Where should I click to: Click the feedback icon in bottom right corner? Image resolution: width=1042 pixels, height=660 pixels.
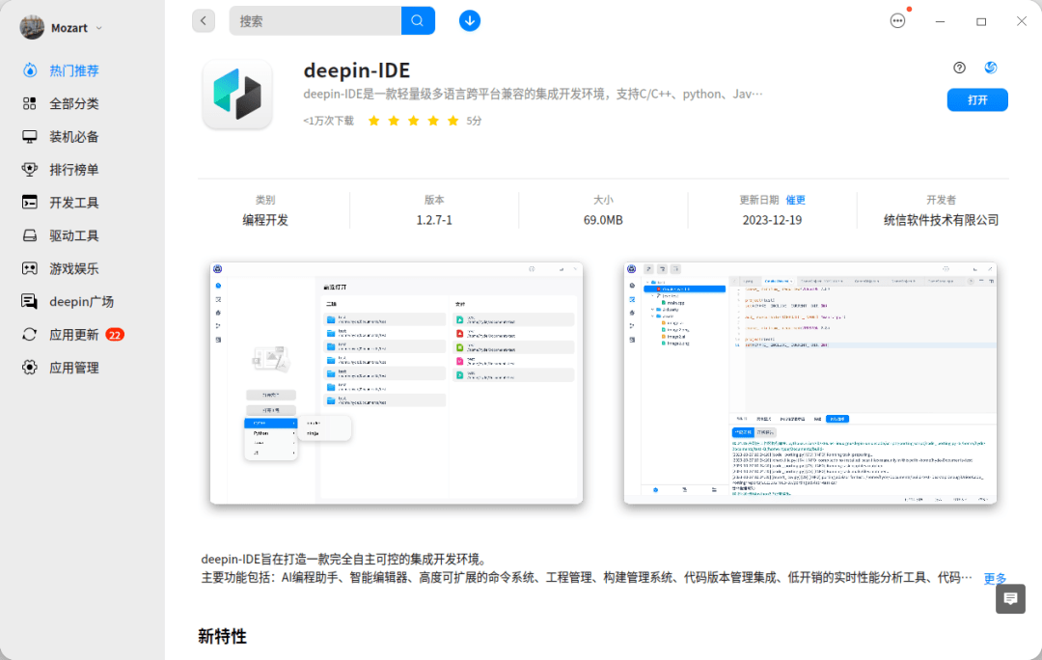pyautogui.click(x=1010, y=599)
